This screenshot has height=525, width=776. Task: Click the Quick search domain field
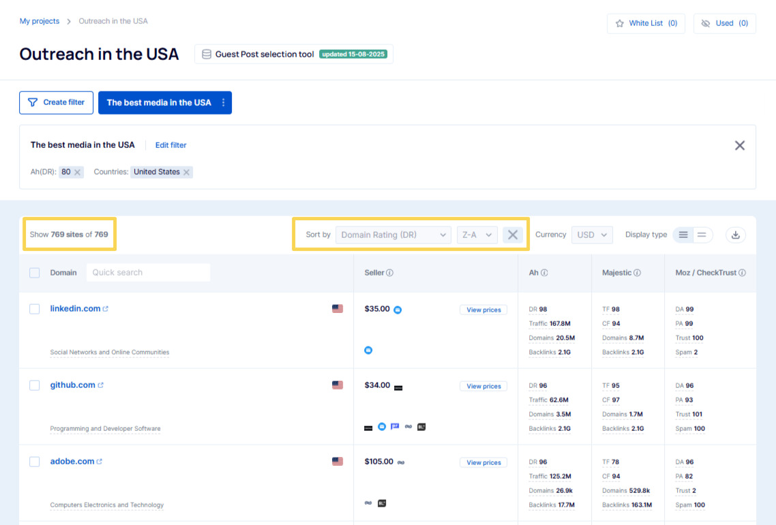(x=148, y=273)
